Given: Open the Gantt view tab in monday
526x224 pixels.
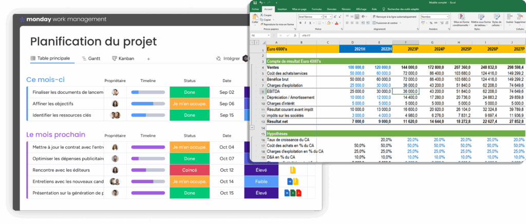Looking at the screenshot, I should 91,58.
